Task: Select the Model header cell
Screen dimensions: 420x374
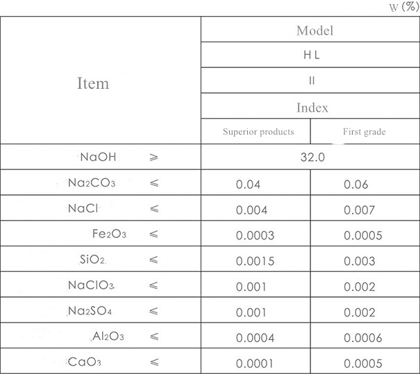Action: [314, 30]
